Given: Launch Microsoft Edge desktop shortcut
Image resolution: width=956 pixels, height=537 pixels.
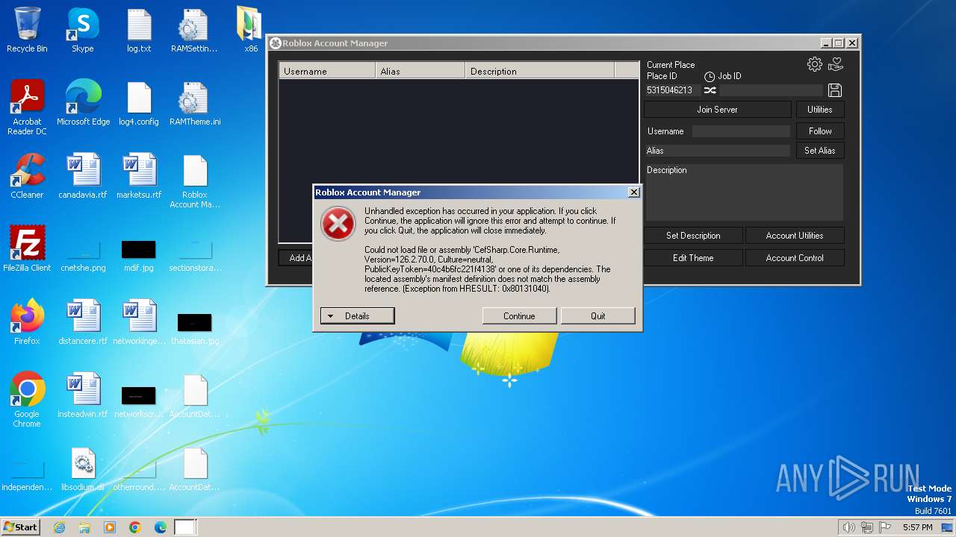Looking at the screenshot, I should tap(83, 104).
